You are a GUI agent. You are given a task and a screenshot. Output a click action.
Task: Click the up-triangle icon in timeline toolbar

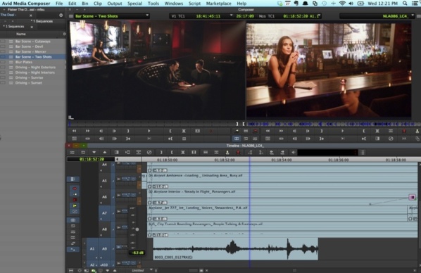tap(105, 153)
